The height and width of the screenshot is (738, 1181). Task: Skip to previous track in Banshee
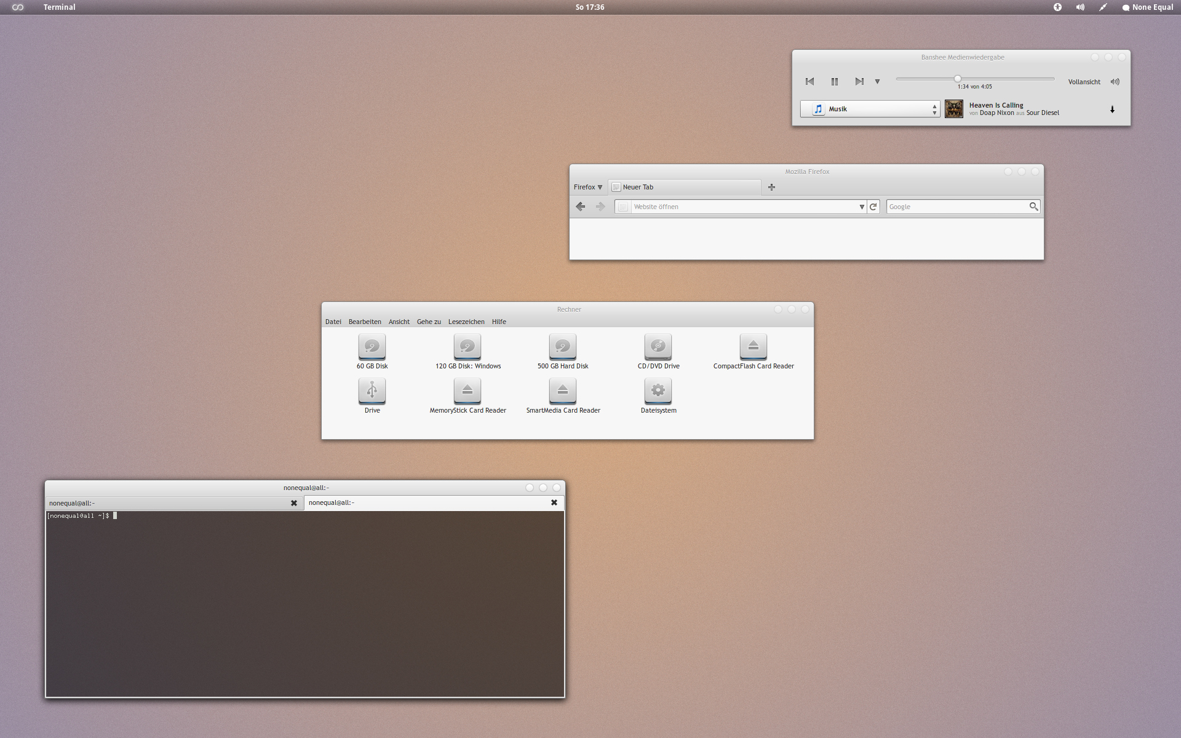coord(809,81)
